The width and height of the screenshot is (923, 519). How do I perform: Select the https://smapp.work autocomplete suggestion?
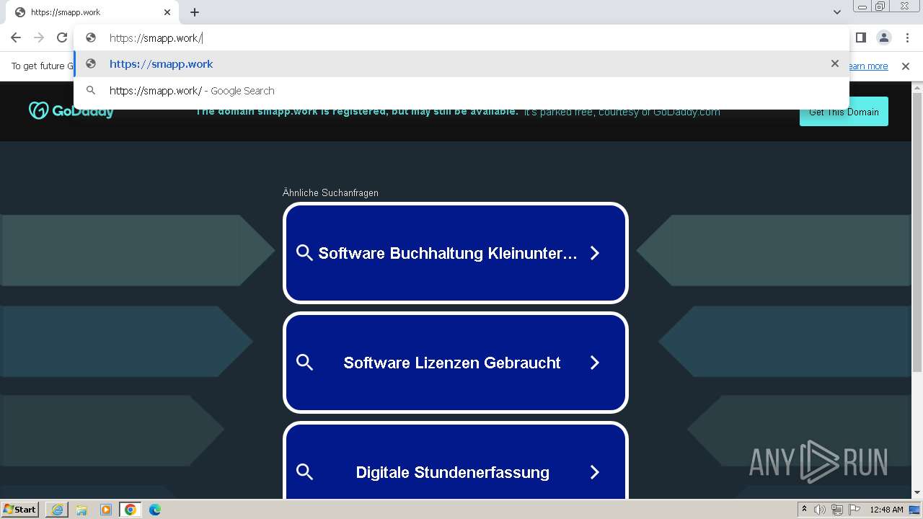click(461, 64)
